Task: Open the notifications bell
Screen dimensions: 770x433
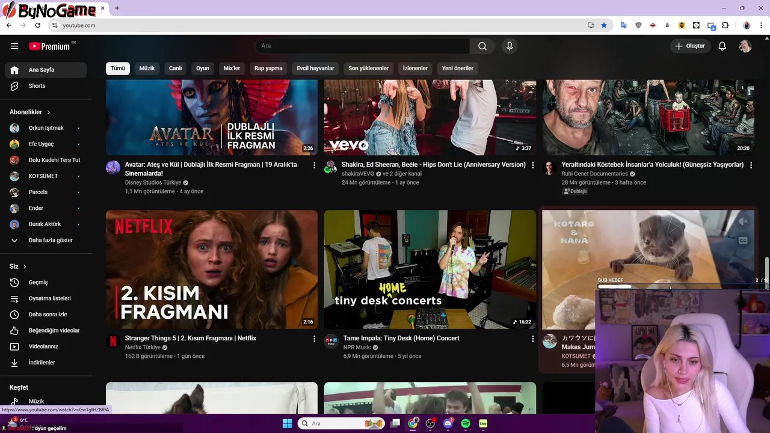Action: click(722, 46)
